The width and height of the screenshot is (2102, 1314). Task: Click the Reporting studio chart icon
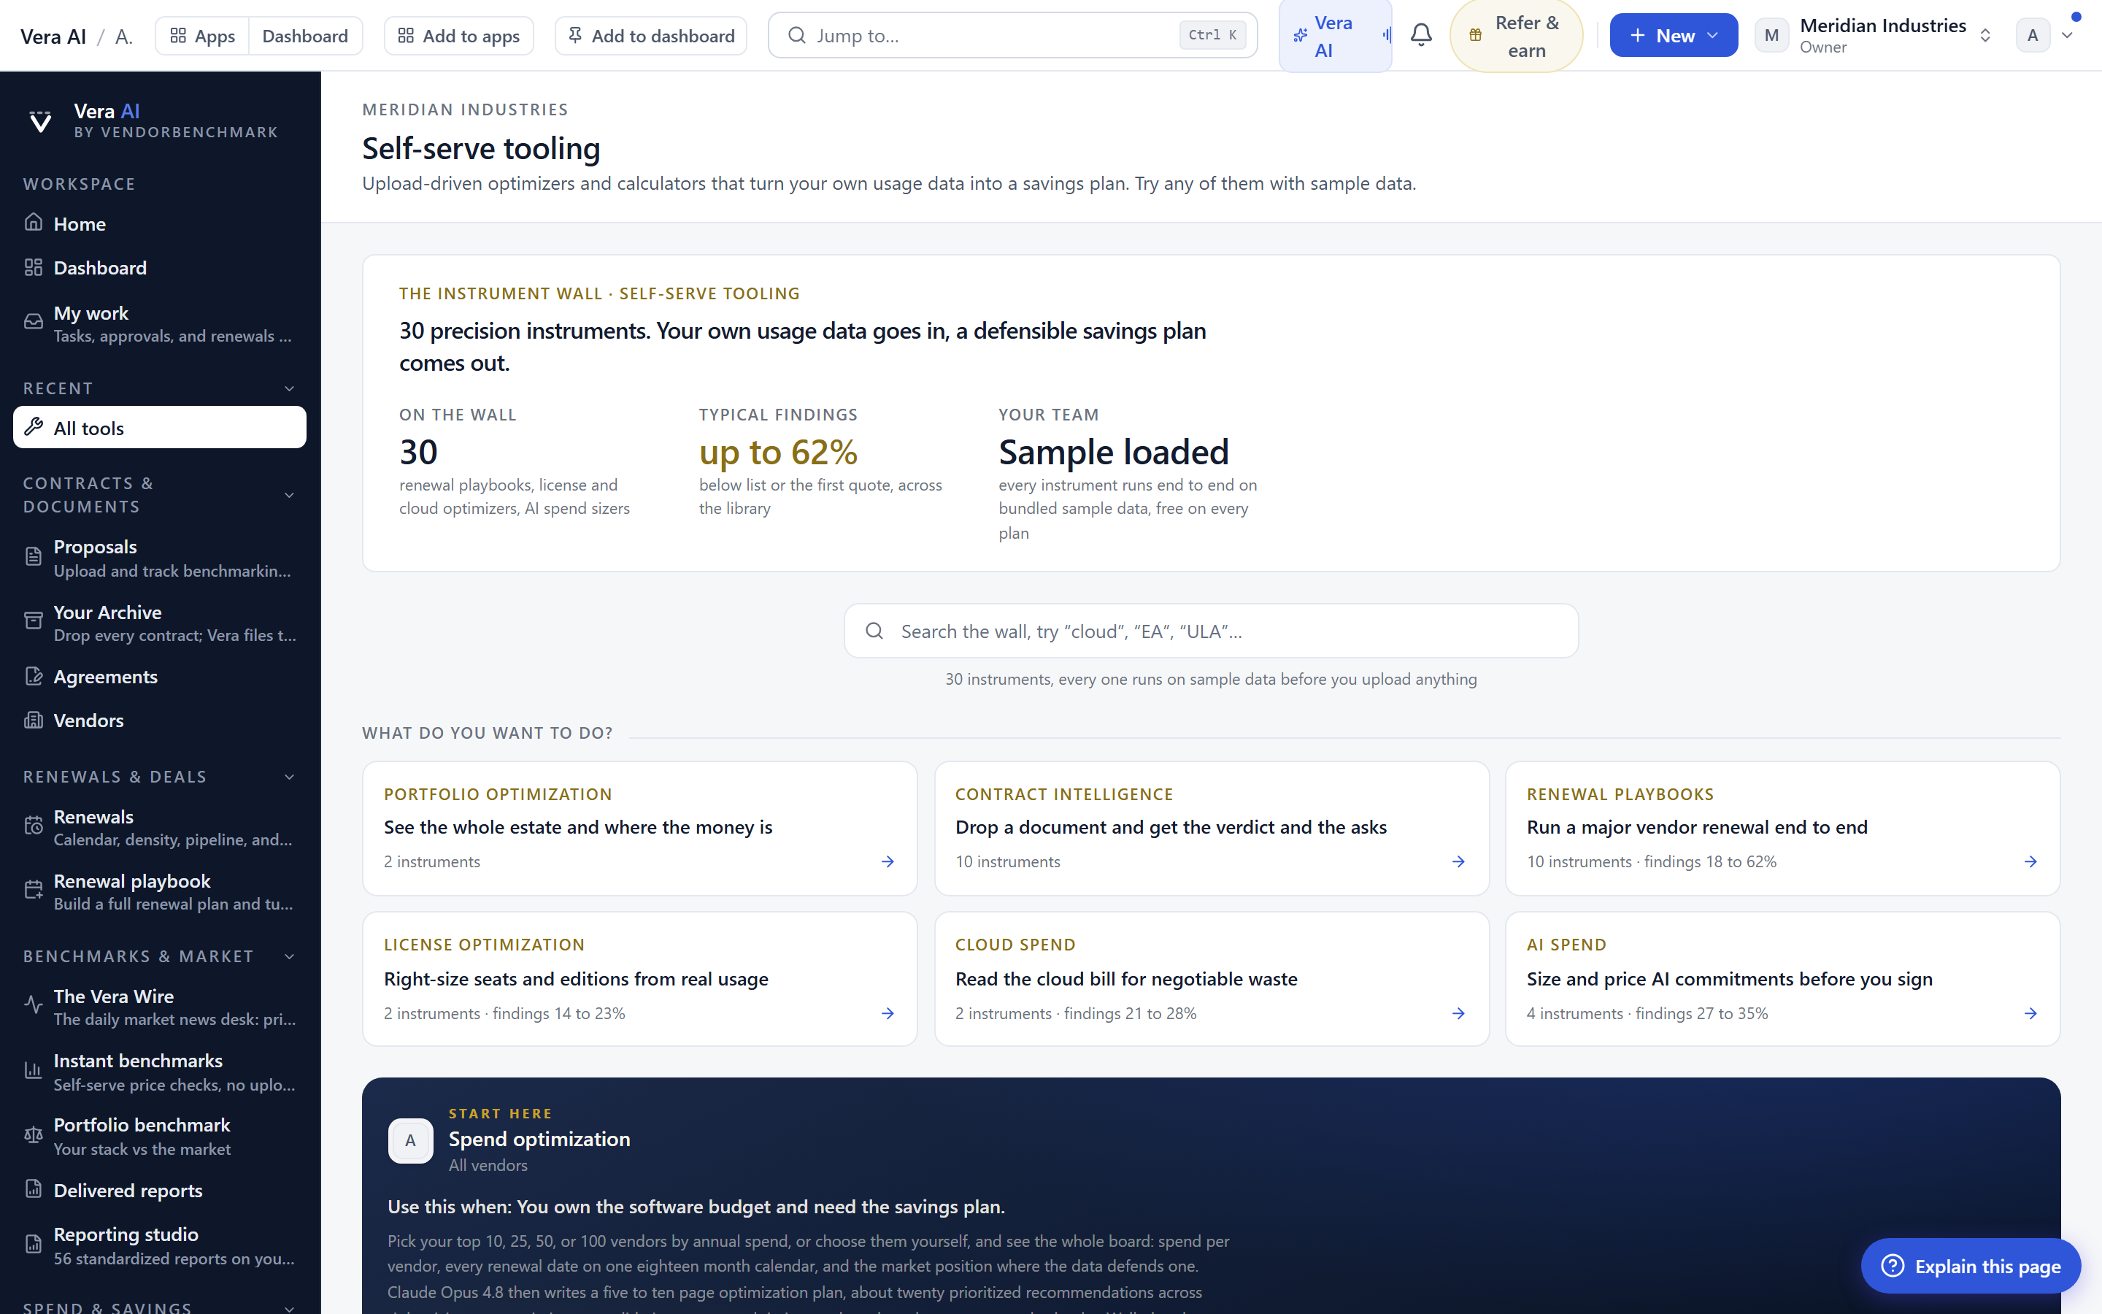point(33,1245)
